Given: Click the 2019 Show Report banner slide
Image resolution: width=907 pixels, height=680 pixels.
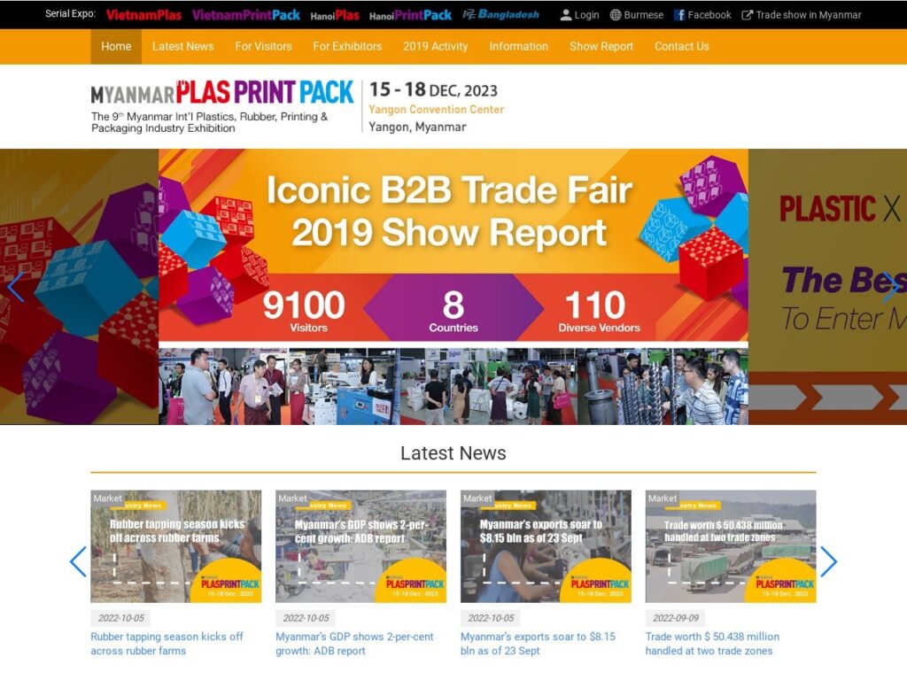Looking at the screenshot, I should point(453,287).
